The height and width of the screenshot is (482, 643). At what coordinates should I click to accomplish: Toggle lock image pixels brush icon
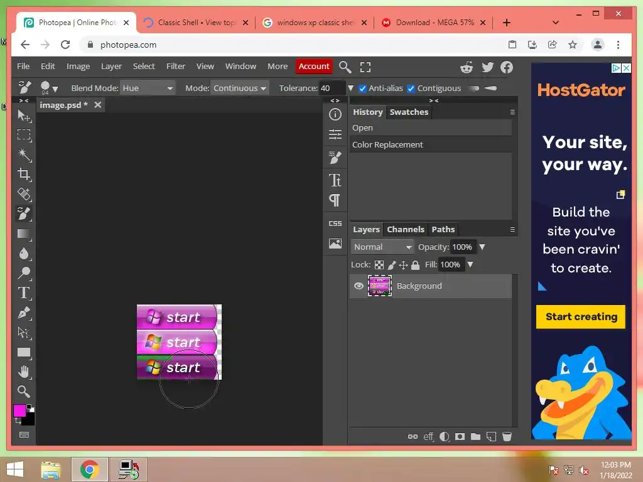(x=392, y=265)
